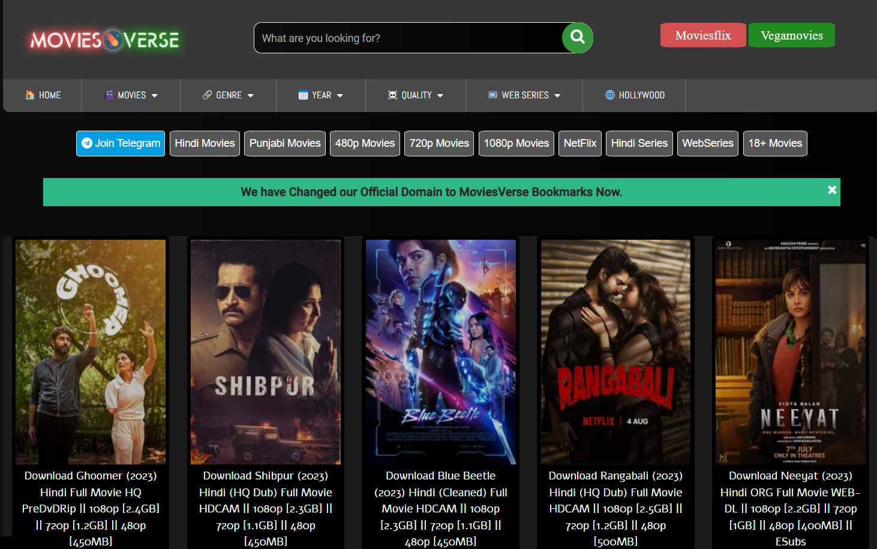Image resolution: width=877 pixels, height=549 pixels.
Task: Expand the QUALITY dropdown arrow
Action: (440, 96)
